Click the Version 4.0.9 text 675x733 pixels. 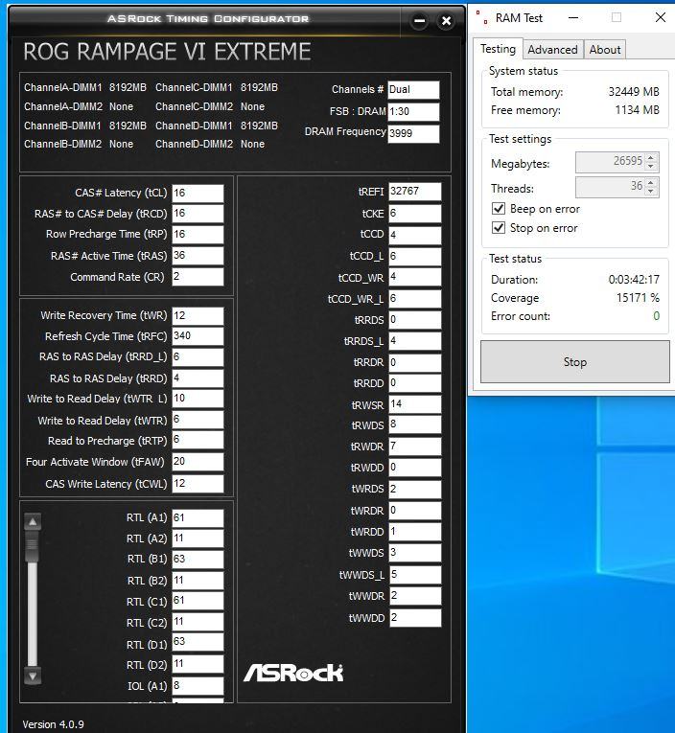(x=54, y=724)
